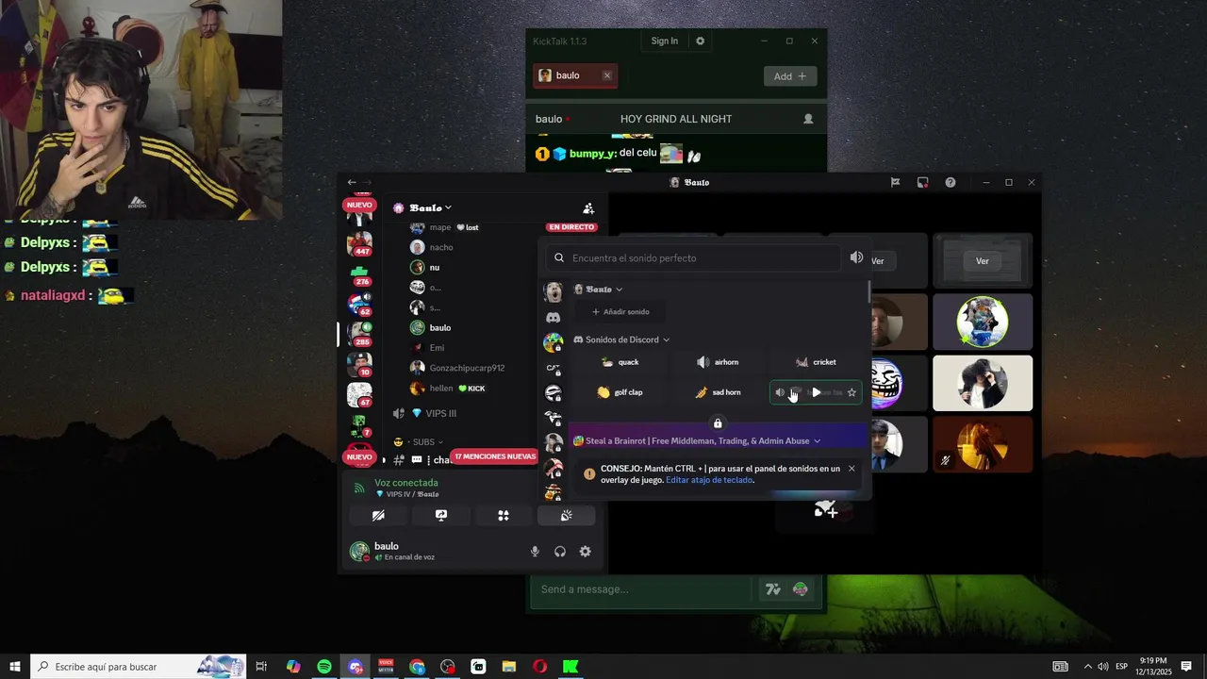Click the EN DIRECTO live badge
Screen dimensions: 1207x679
click(571, 227)
